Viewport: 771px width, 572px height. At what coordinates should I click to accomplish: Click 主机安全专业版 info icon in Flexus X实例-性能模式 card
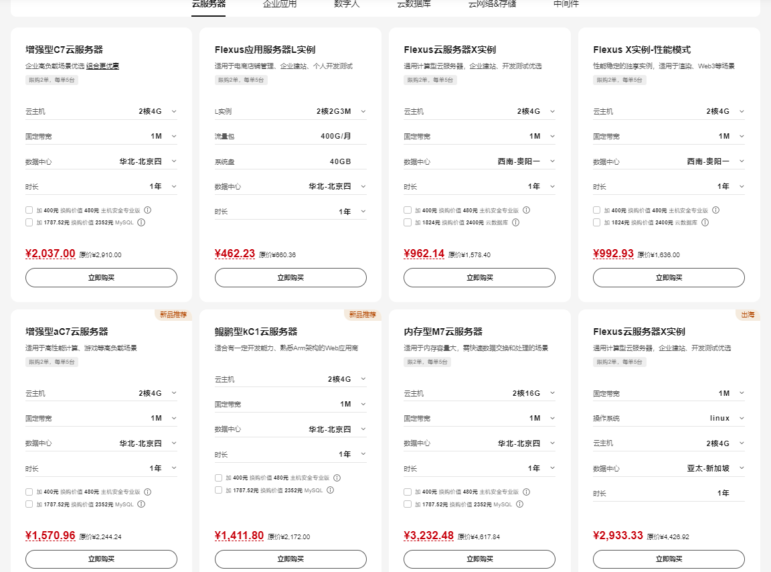pyautogui.click(x=715, y=210)
